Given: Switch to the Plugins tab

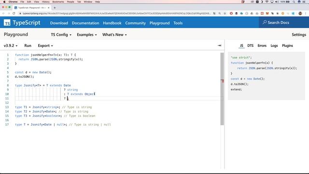Looking at the screenshot, I should pyautogui.click(x=287, y=45).
